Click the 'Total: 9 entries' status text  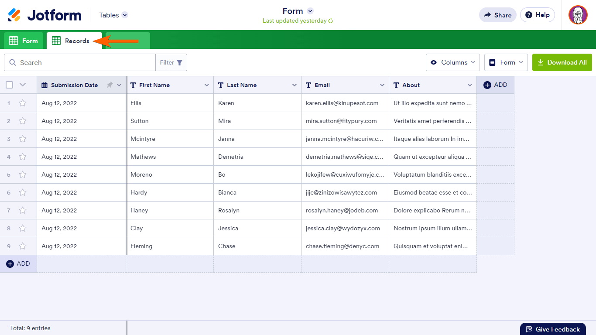[30, 328]
